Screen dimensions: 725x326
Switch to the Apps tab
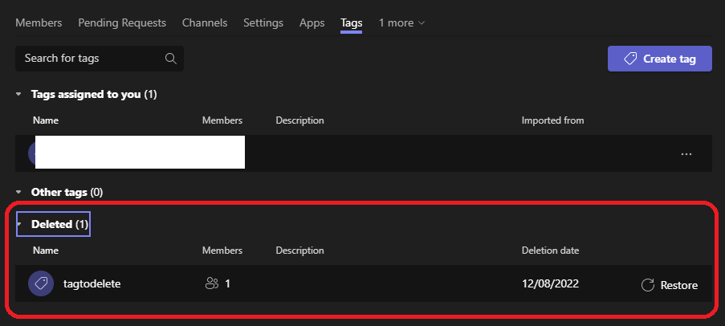[x=312, y=23]
